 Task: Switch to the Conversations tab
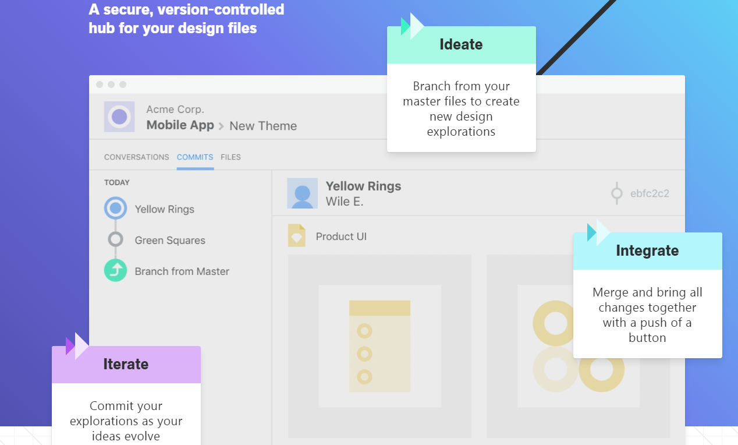137,157
